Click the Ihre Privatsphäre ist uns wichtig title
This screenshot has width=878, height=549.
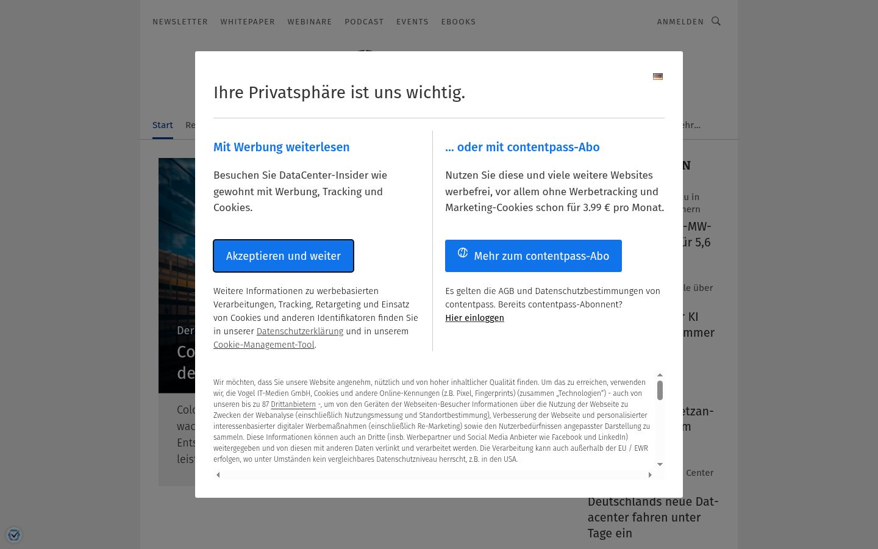[339, 92]
